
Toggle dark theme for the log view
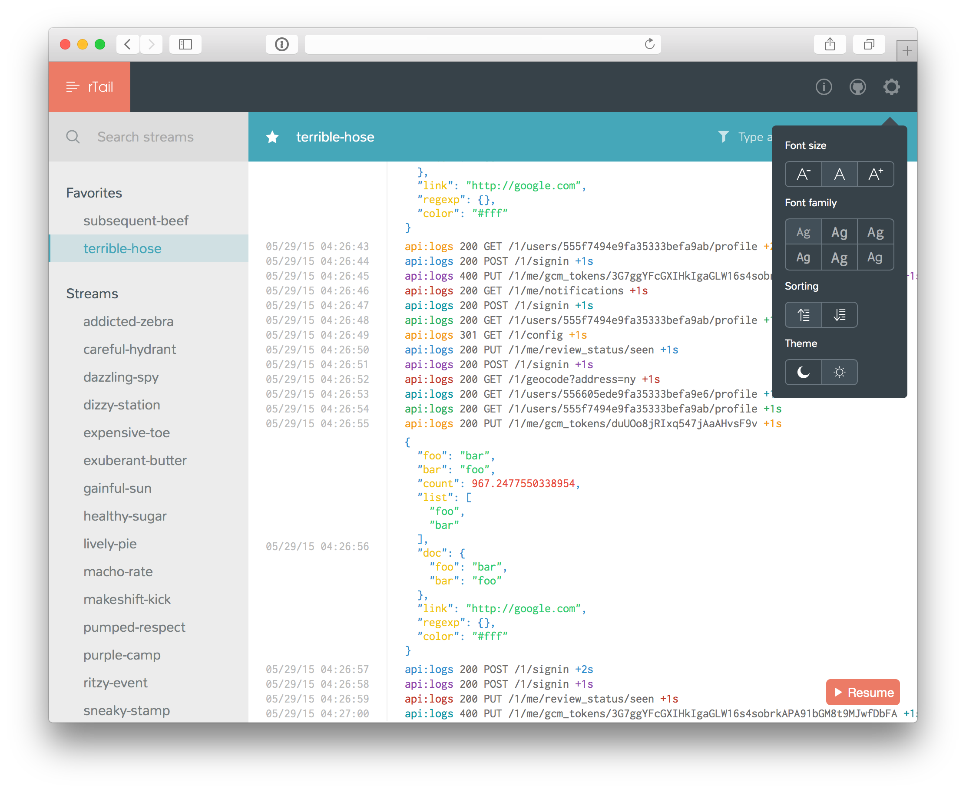(802, 371)
